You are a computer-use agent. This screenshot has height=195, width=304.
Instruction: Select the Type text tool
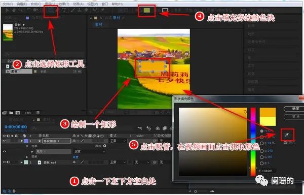coord(64,10)
